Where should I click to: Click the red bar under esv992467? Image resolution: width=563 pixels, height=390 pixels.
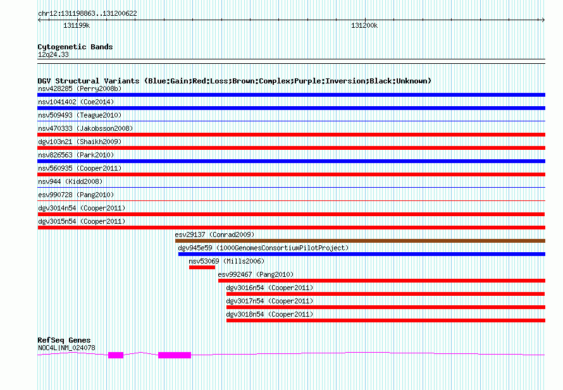click(x=381, y=281)
